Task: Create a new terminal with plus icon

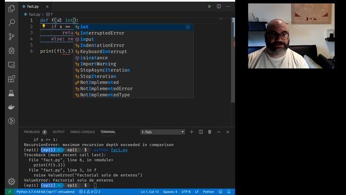Action: point(191,132)
